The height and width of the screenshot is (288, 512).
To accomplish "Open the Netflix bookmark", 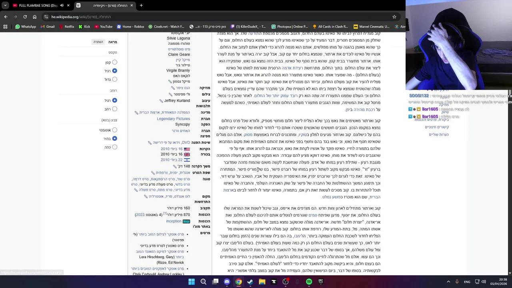I will click(x=66, y=27).
